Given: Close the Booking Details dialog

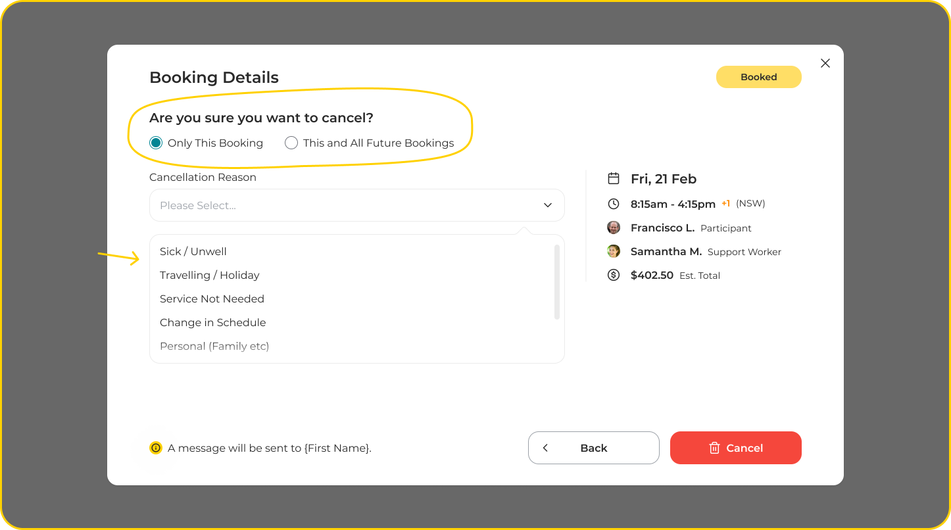Looking at the screenshot, I should click(x=825, y=63).
